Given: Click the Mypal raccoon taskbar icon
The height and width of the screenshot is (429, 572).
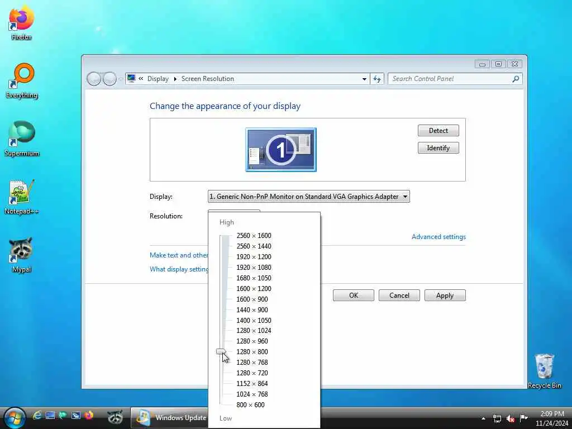Looking at the screenshot, I should point(115,417).
